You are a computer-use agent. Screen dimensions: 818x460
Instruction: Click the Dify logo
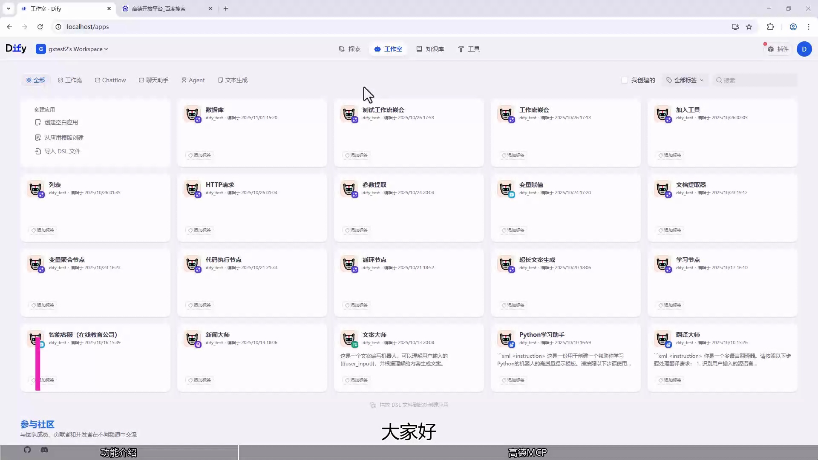[16, 49]
